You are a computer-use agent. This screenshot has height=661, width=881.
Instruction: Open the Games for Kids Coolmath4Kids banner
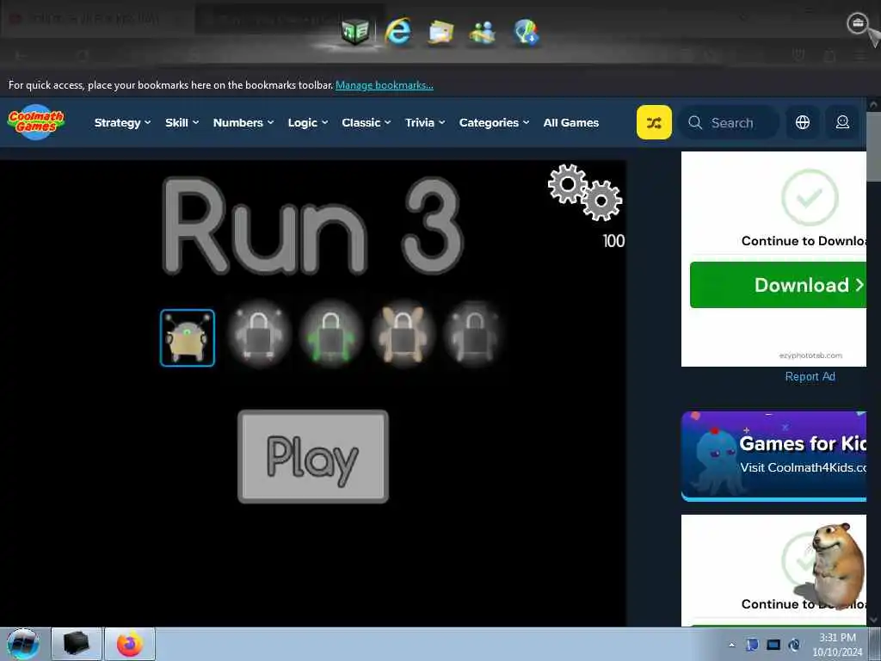(x=773, y=456)
